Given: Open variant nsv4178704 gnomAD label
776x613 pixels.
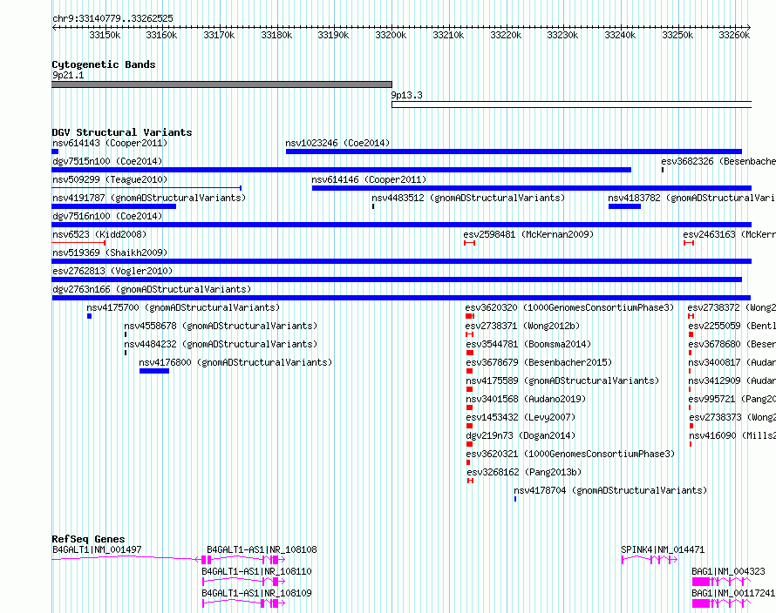Looking at the screenshot, I should coord(610,490).
